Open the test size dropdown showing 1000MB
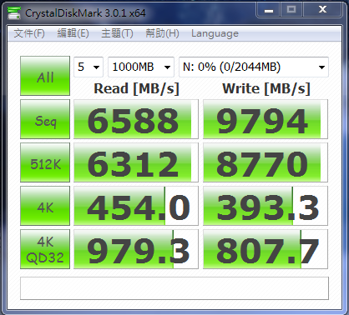349x315 pixels. [x=141, y=67]
